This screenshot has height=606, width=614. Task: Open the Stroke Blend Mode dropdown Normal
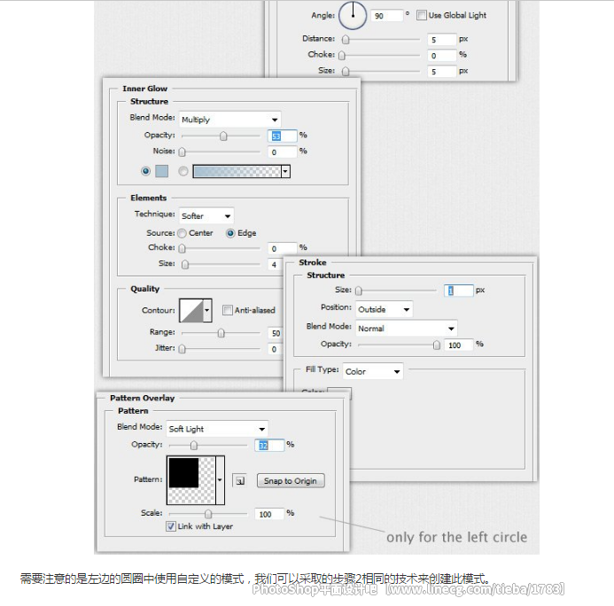point(407,328)
